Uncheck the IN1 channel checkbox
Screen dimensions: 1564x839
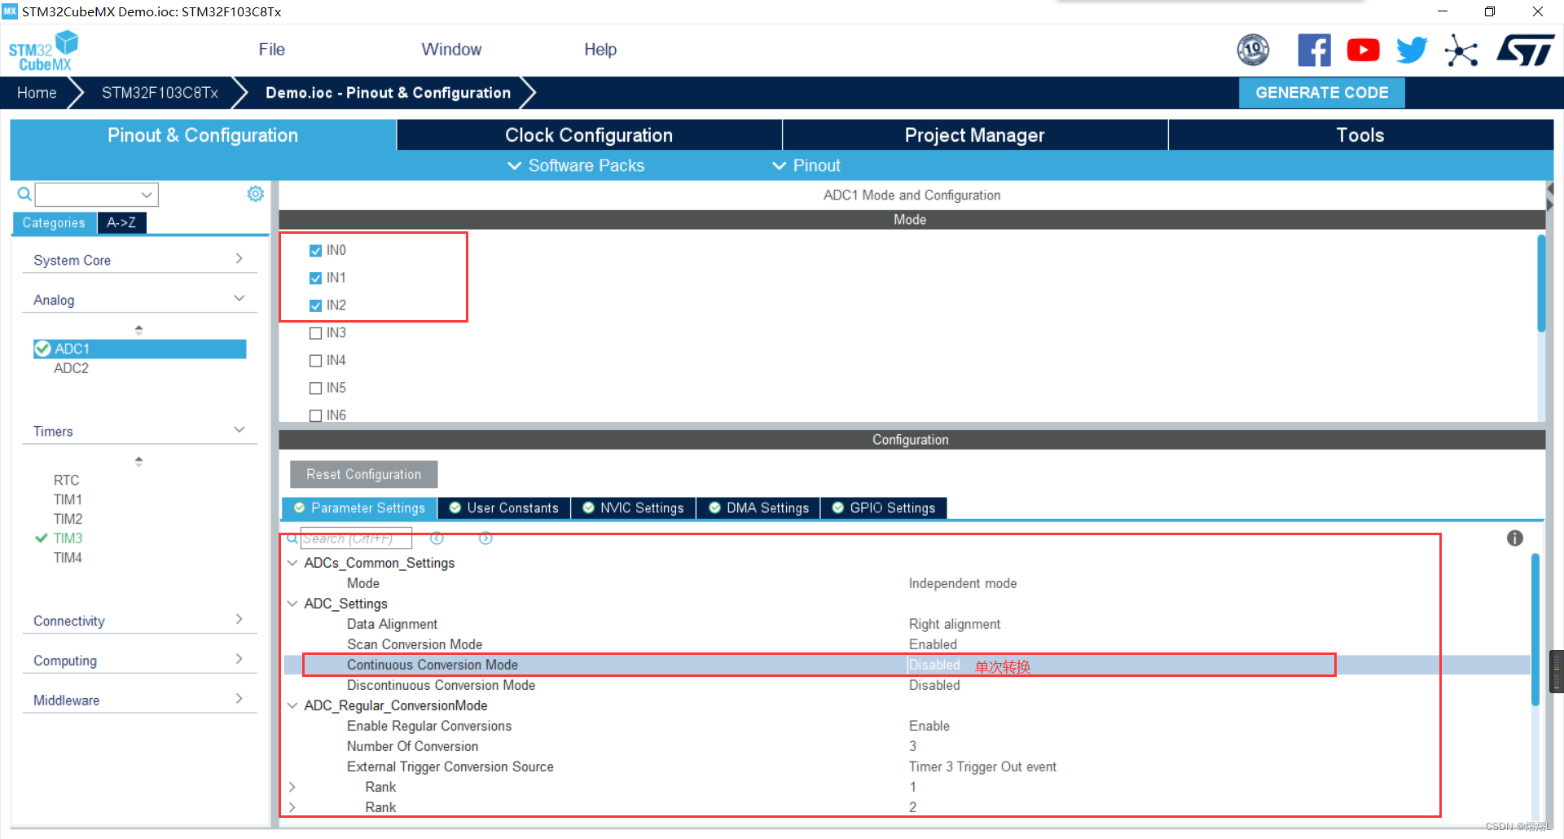[315, 279]
